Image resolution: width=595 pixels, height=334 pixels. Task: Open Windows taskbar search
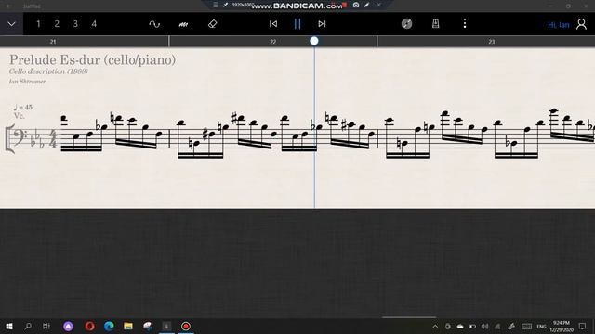[x=28, y=326]
